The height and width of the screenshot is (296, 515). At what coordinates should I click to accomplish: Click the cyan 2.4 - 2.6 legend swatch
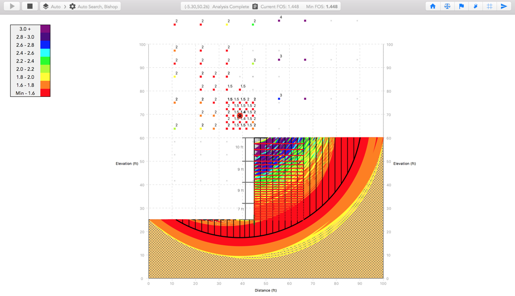(x=45, y=53)
